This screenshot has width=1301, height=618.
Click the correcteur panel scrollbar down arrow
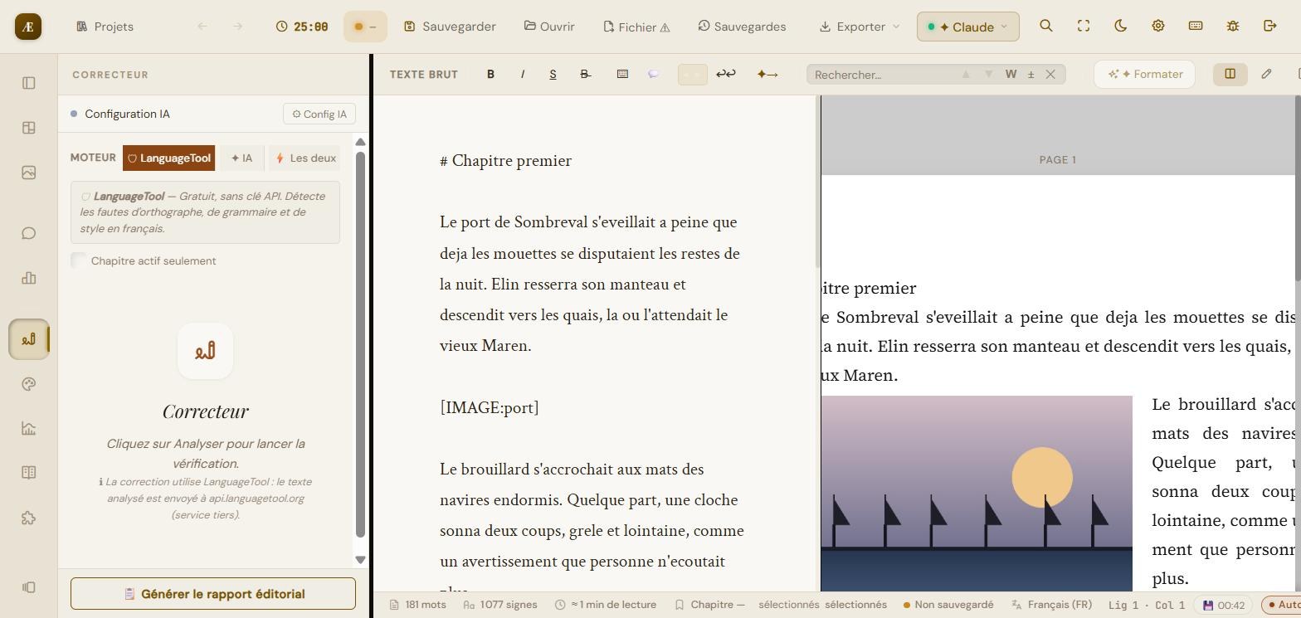pos(360,560)
